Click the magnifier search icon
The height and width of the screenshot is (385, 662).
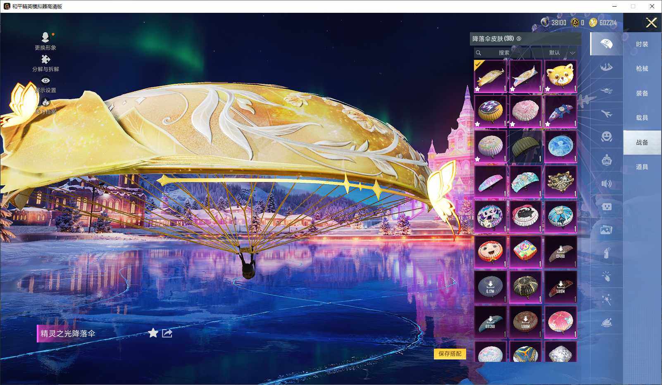479,53
